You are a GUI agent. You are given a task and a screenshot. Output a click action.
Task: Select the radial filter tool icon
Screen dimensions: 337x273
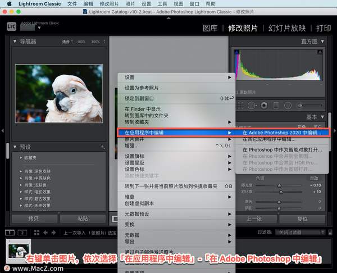click(x=288, y=105)
